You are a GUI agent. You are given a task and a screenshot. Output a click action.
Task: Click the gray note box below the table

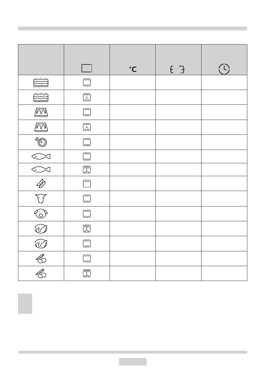point(25,303)
